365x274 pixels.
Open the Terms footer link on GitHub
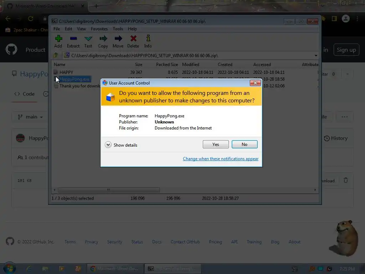(x=70, y=242)
